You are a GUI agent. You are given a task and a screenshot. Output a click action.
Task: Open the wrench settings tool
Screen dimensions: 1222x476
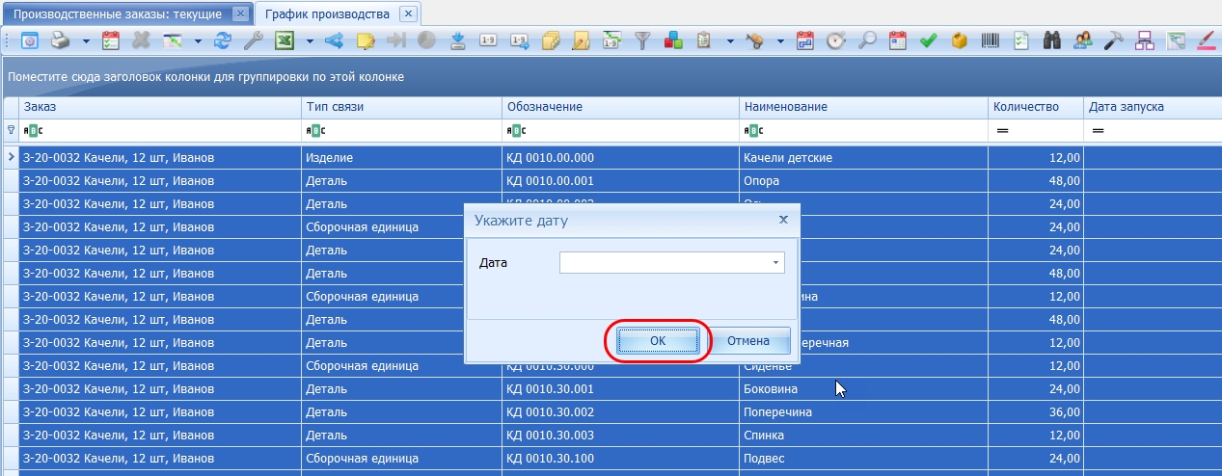tap(253, 40)
